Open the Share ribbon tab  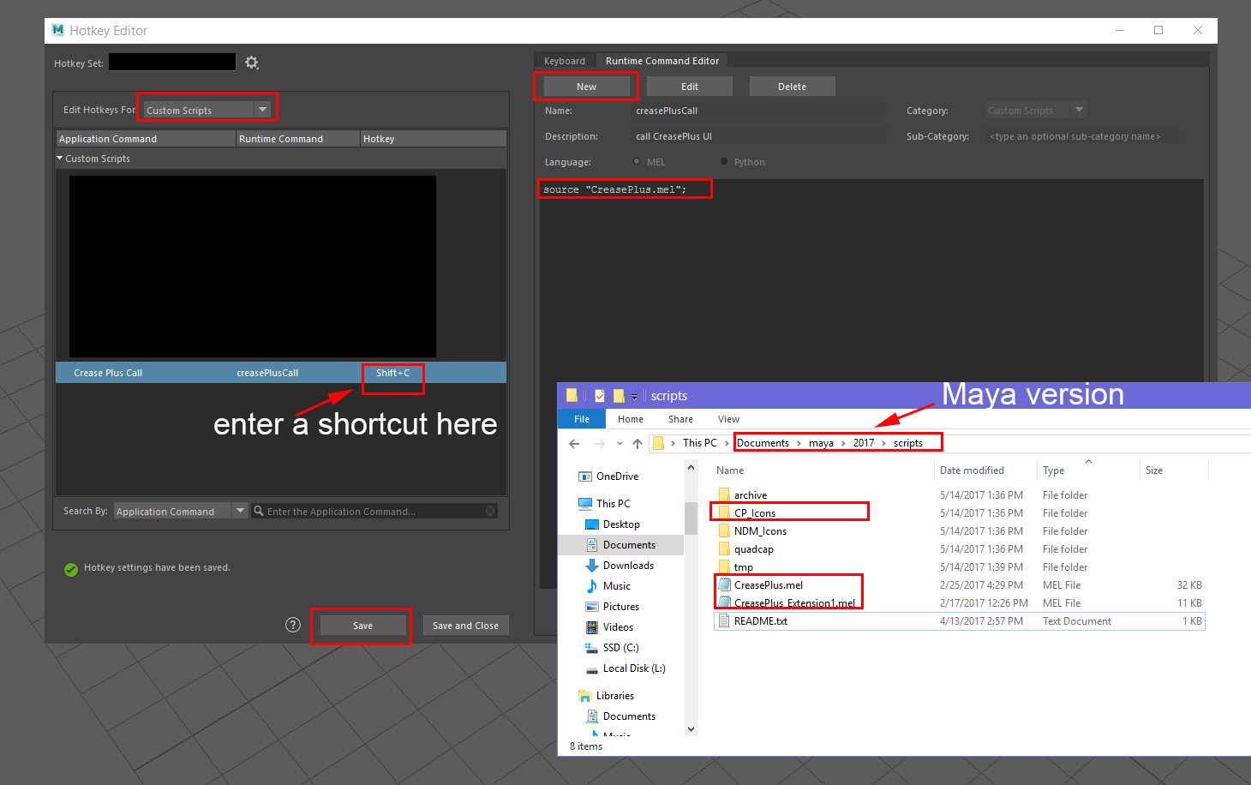click(681, 419)
